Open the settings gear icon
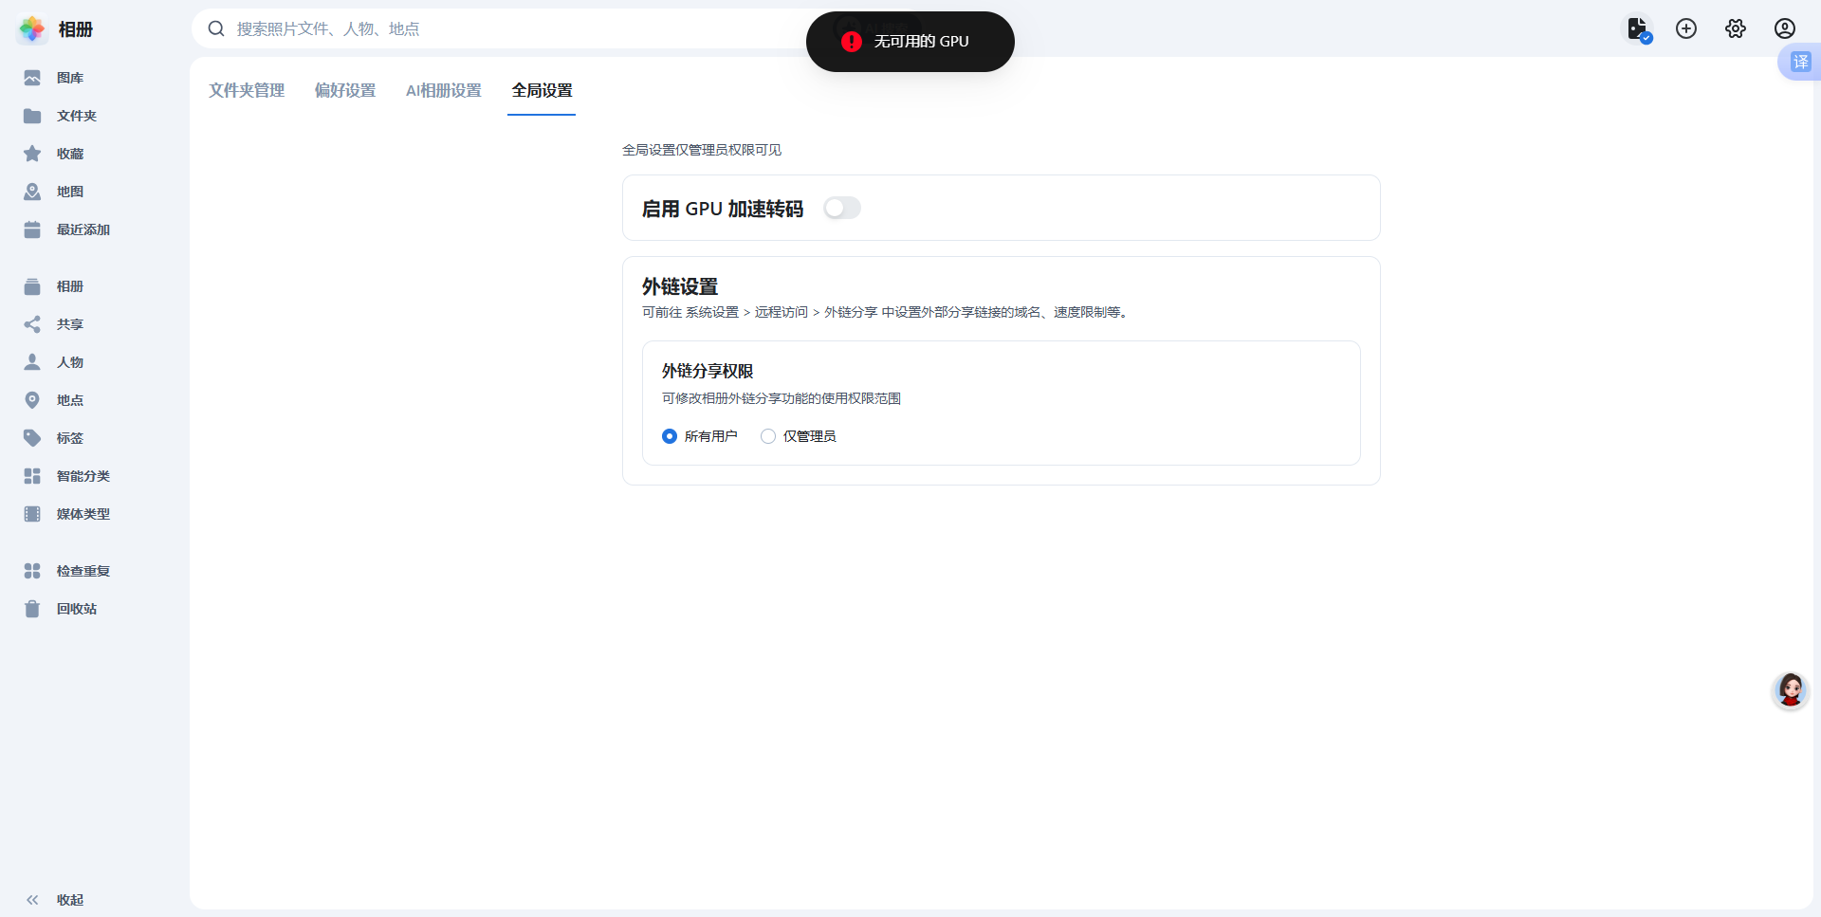 [x=1736, y=28]
